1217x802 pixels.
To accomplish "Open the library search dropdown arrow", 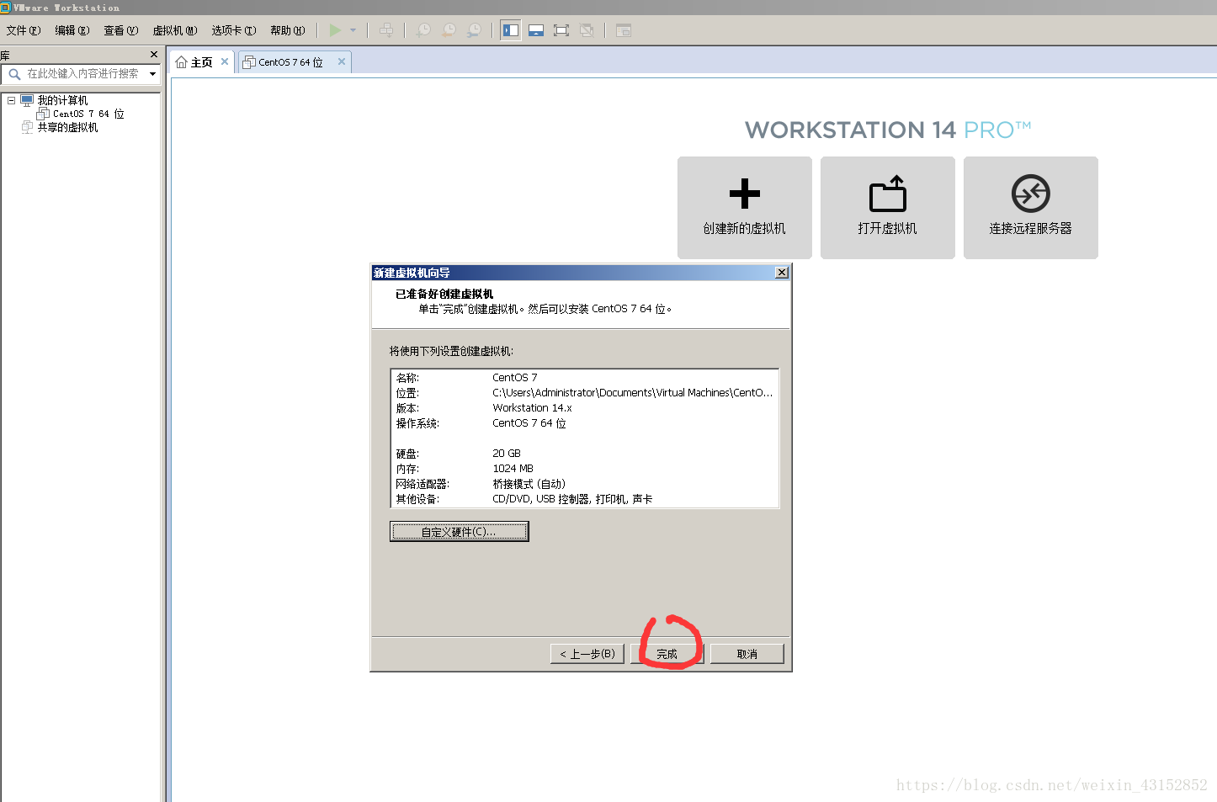I will [152, 74].
